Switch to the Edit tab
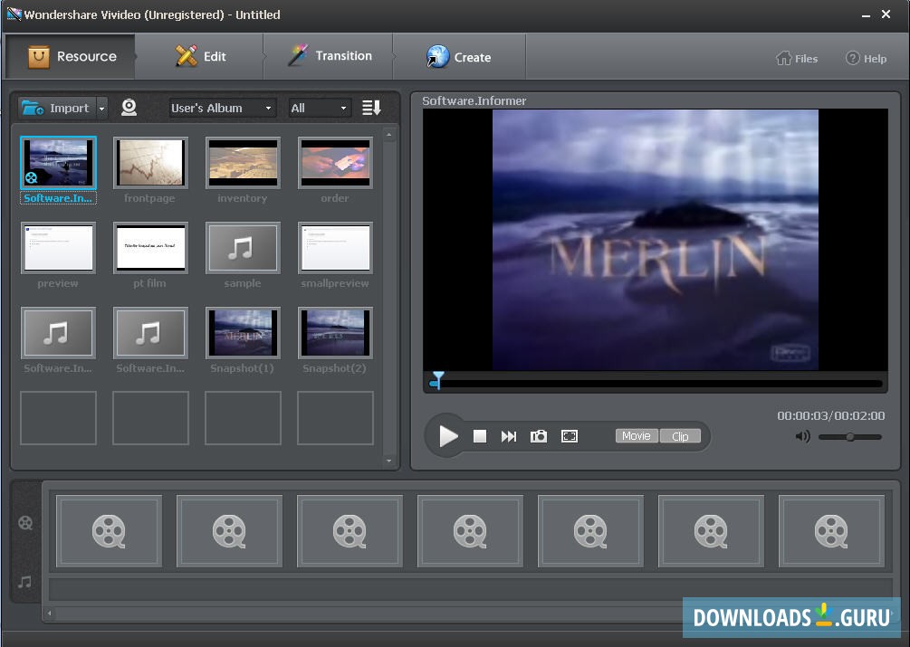The width and height of the screenshot is (910, 647). tap(201, 56)
